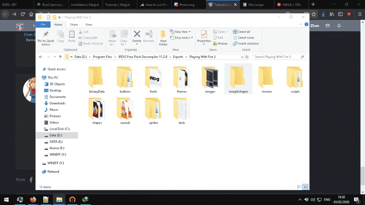Viewport: 365px width, 205px height.
Task: Switch to large icons view layout
Action: [x=305, y=187]
